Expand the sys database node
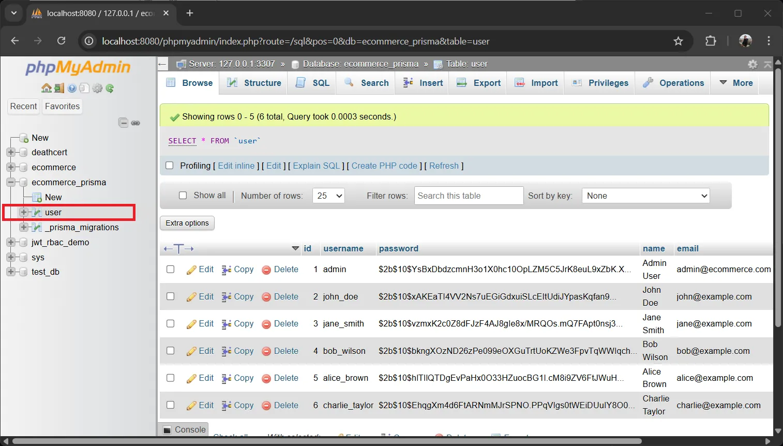The width and height of the screenshot is (783, 446). coord(10,257)
